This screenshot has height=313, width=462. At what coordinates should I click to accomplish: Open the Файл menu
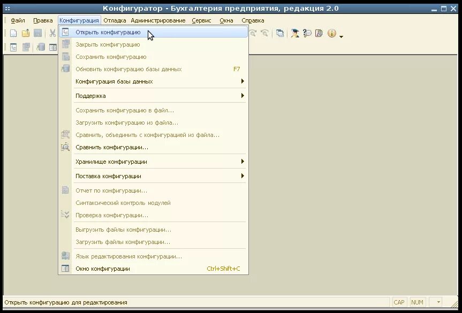tap(18, 20)
